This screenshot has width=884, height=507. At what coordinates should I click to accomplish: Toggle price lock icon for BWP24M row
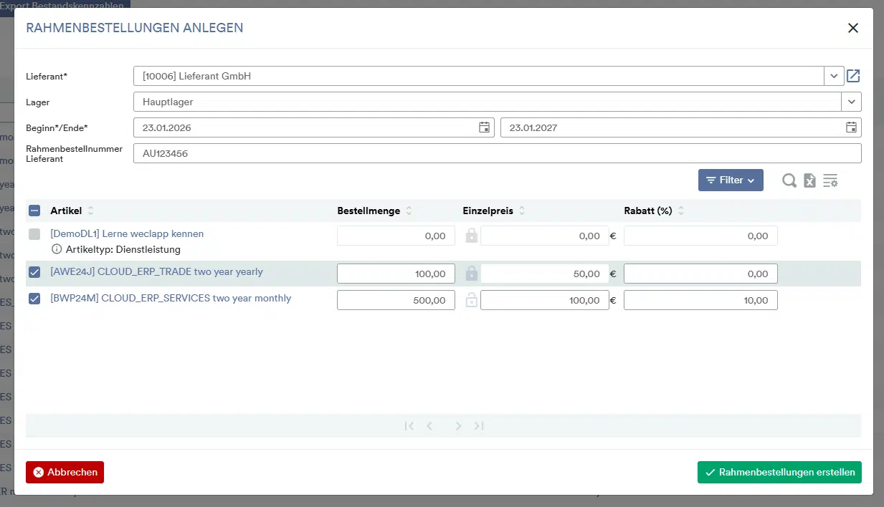(471, 300)
